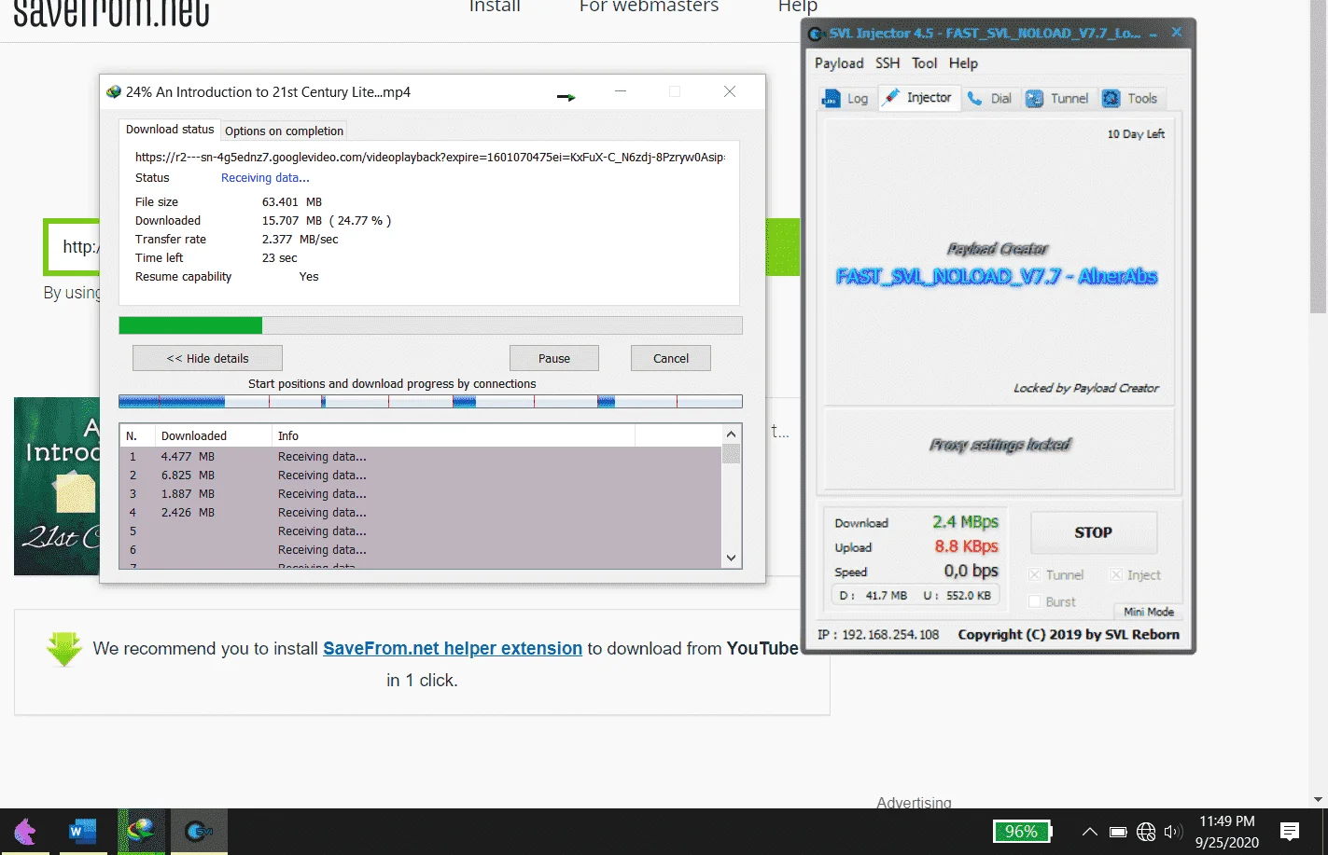Pause the download

point(554,358)
